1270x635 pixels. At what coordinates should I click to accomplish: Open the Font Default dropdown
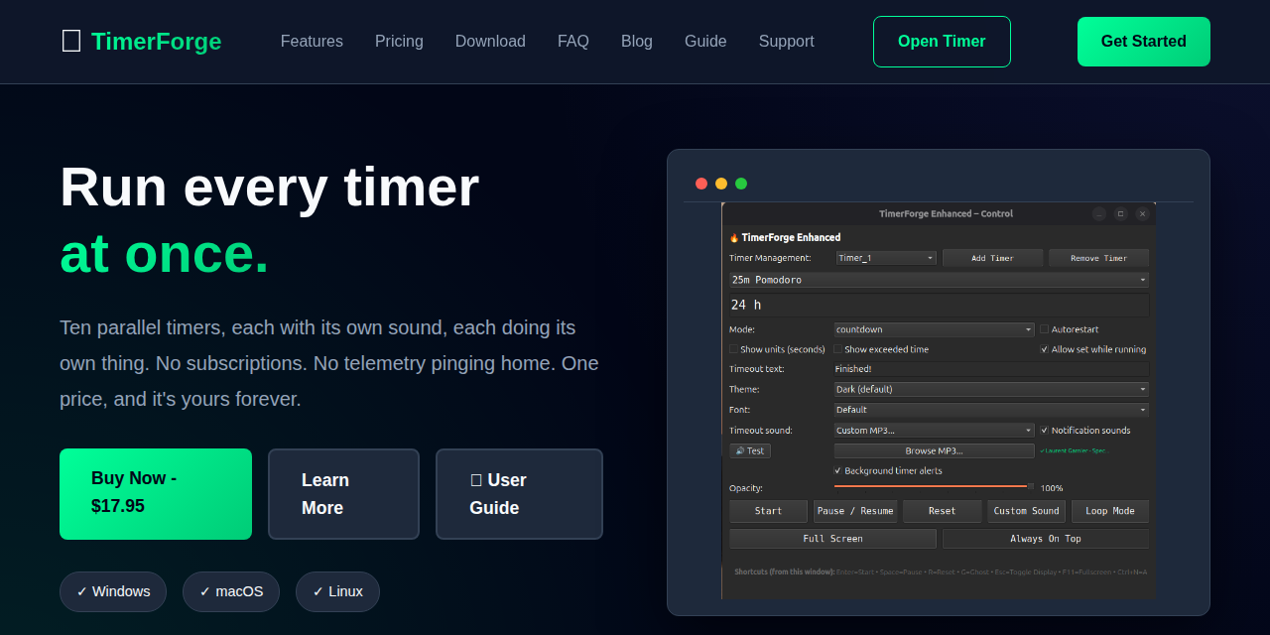pyautogui.click(x=991, y=410)
